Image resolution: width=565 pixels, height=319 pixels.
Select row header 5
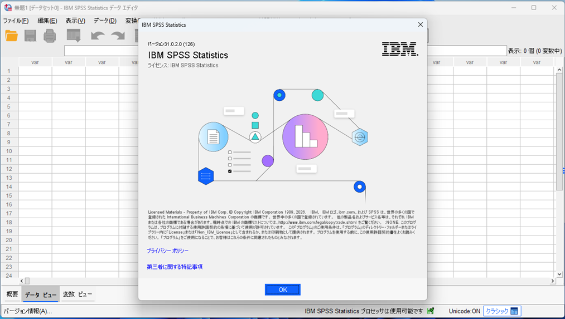[x=9, y=107]
